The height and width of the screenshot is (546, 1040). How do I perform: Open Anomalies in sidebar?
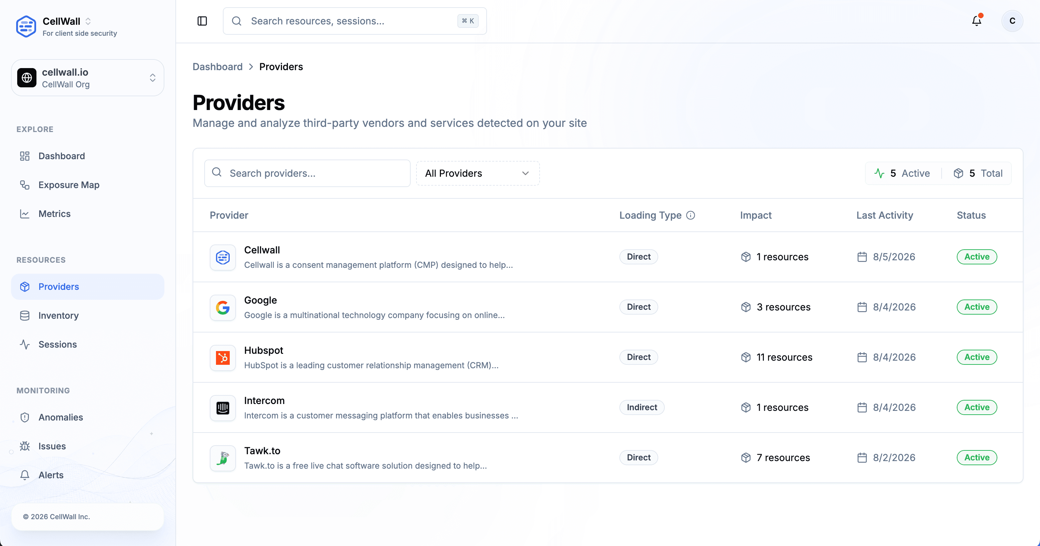coord(88,417)
